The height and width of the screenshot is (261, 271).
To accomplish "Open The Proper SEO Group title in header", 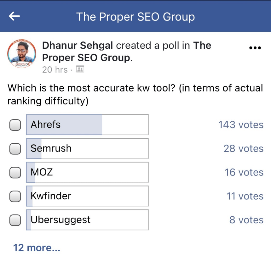I will [x=135, y=17].
